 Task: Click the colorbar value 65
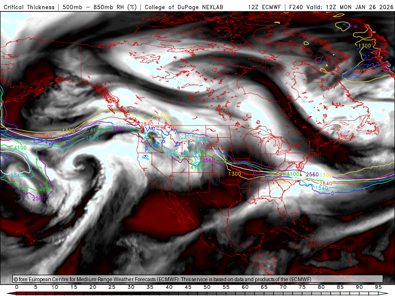(x=264, y=287)
